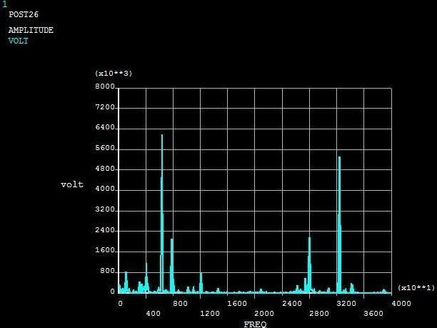Click the 800 label on the volt axis
The image size is (437, 328).
tap(108, 271)
